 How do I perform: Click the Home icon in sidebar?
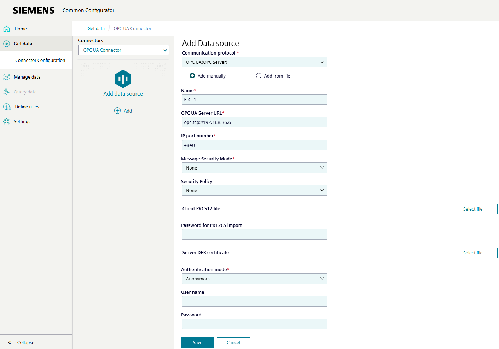(x=7, y=29)
